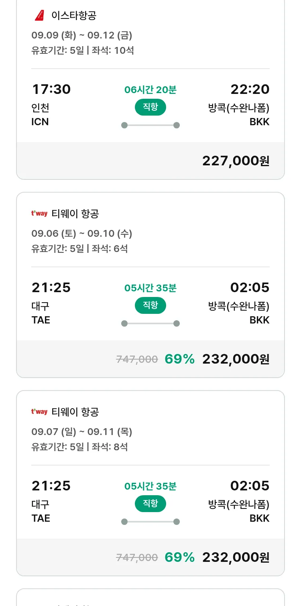Select the 227,000원 Eastar fare
Viewport: 301px width, 606px height.
click(x=236, y=161)
